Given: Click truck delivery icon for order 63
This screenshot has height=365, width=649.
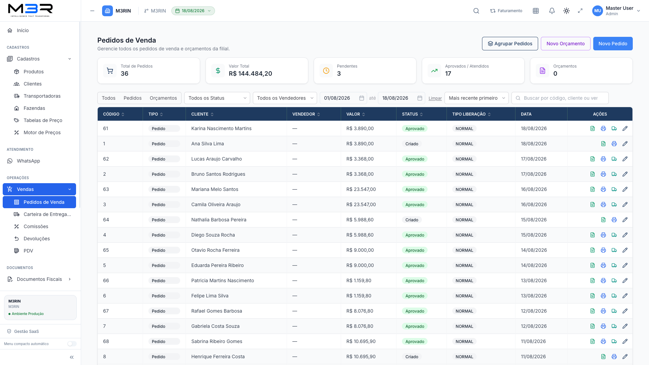Looking at the screenshot, I should click(x=614, y=189).
